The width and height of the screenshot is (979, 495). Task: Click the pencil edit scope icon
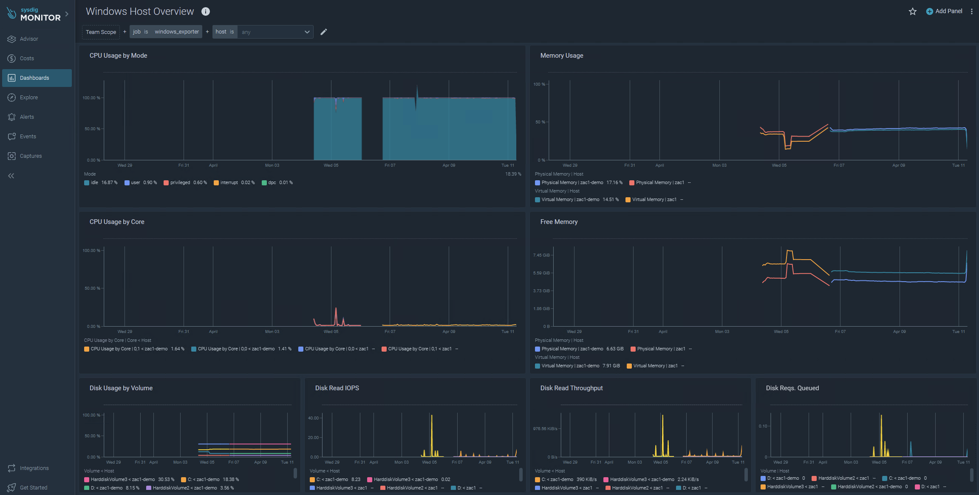[324, 32]
